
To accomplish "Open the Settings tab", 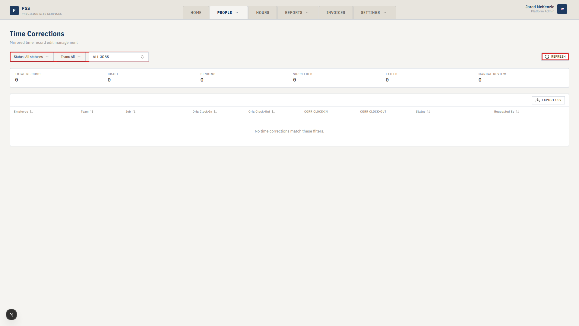I will 375,13.
